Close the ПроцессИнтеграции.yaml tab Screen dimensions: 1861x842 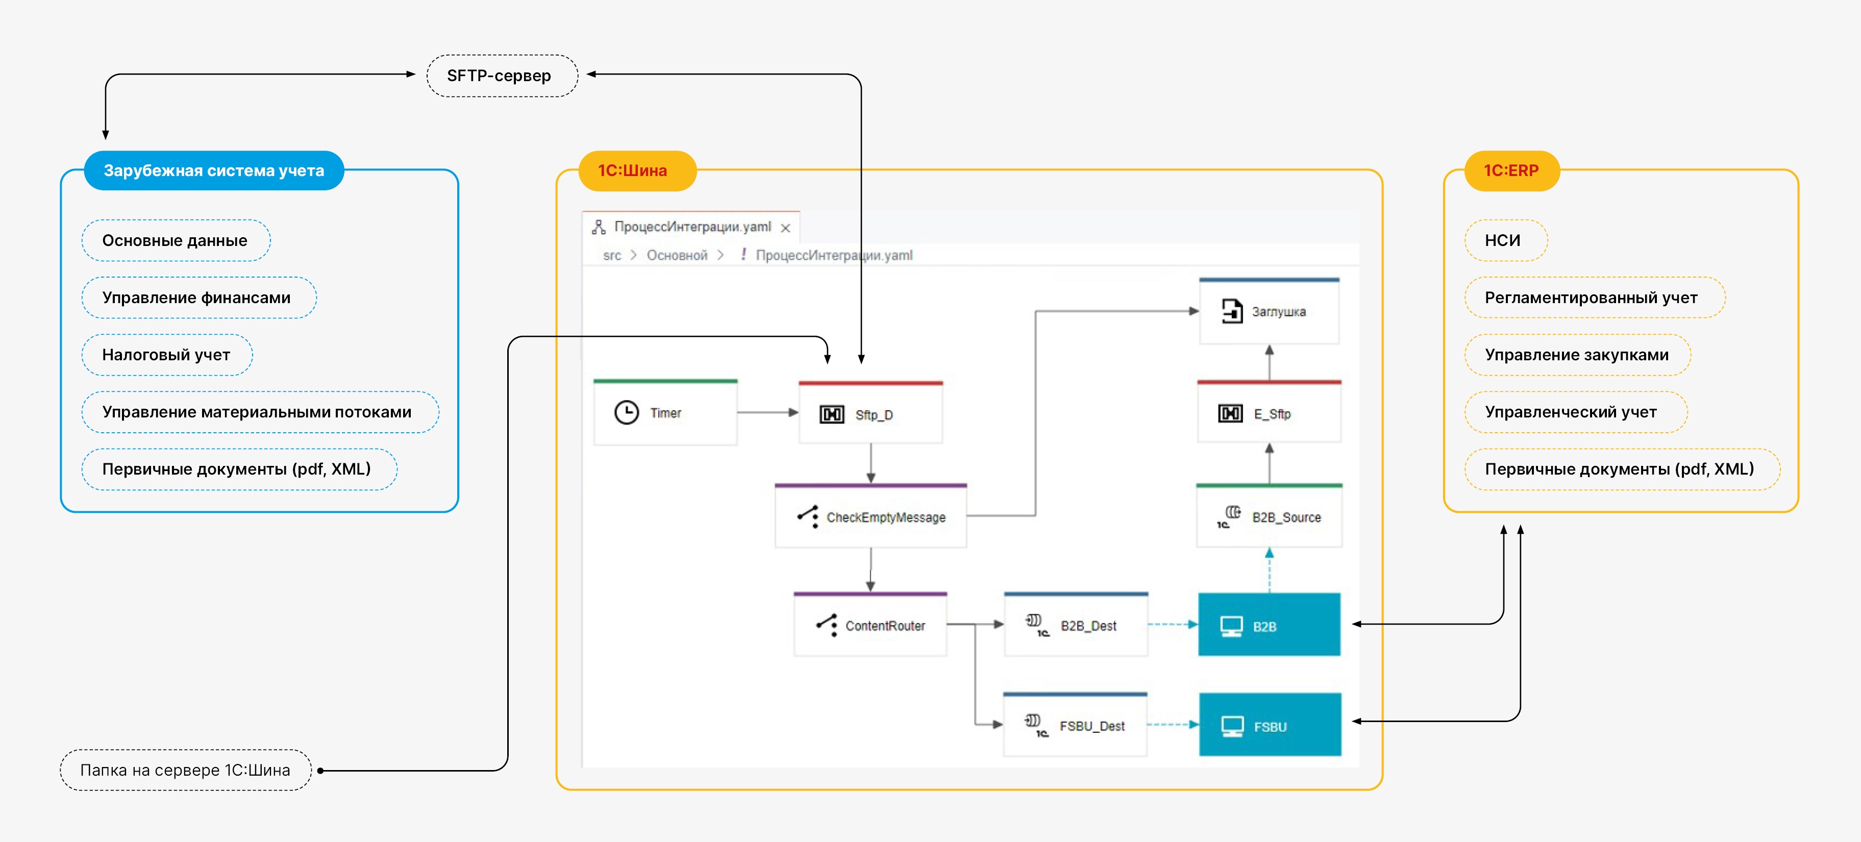click(x=785, y=229)
